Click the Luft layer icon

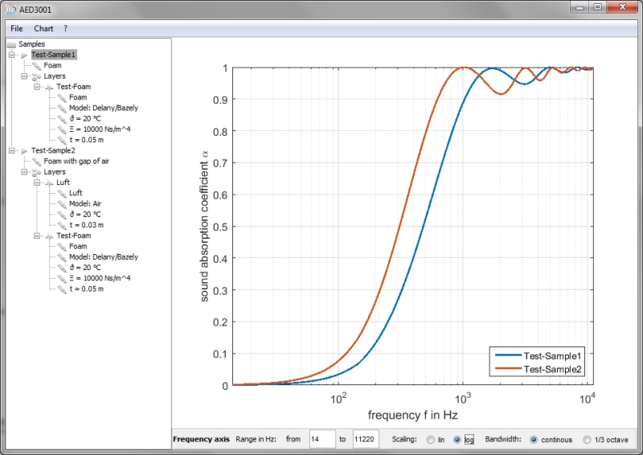pyautogui.click(x=49, y=182)
